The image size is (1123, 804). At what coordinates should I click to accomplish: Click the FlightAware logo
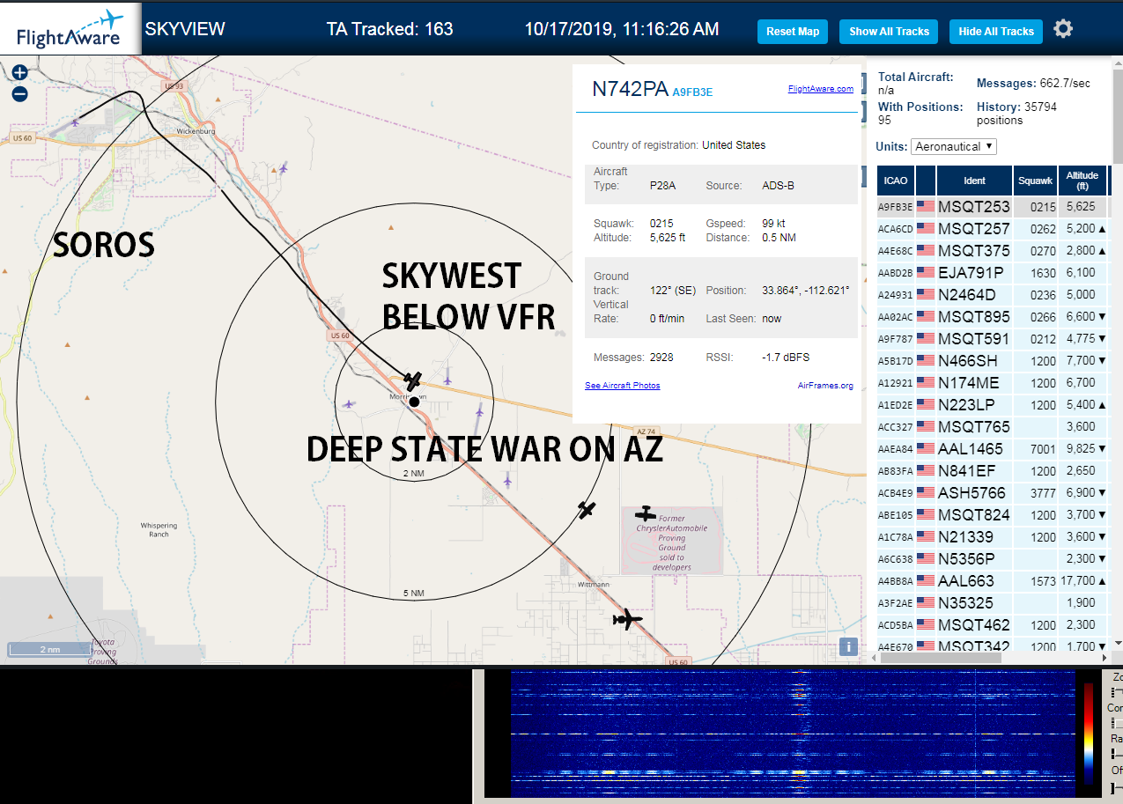point(70,28)
